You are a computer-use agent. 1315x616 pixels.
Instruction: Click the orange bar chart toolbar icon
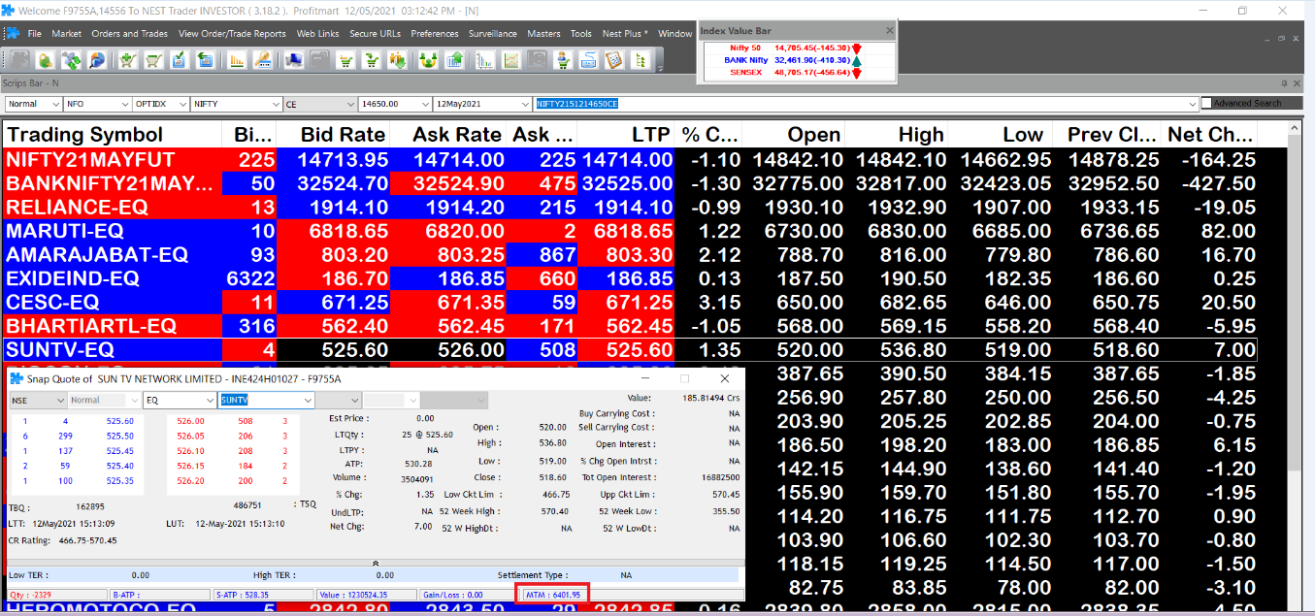click(x=238, y=60)
